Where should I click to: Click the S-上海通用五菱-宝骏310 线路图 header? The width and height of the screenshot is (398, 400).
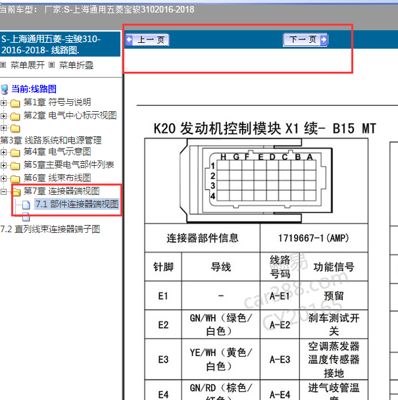[x=60, y=44]
